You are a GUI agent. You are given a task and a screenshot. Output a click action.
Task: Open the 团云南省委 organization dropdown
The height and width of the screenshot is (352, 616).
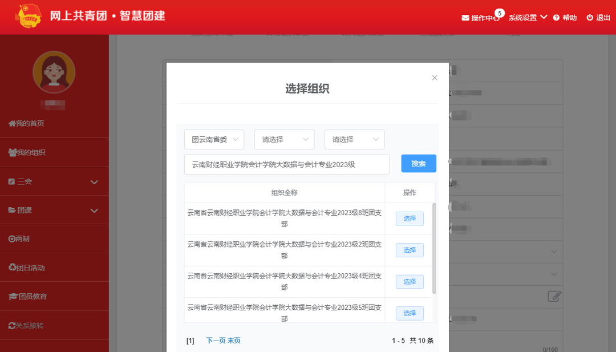[214, 139]
